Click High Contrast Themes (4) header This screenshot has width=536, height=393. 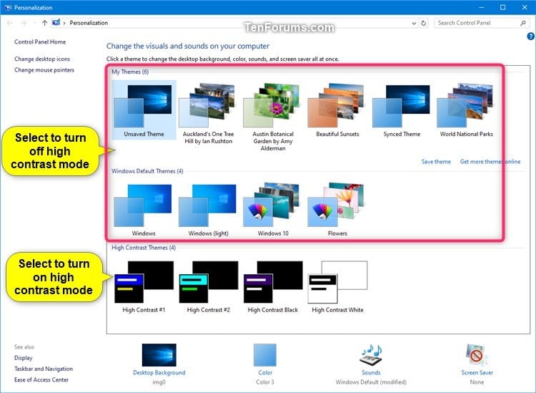click(144, 248)
